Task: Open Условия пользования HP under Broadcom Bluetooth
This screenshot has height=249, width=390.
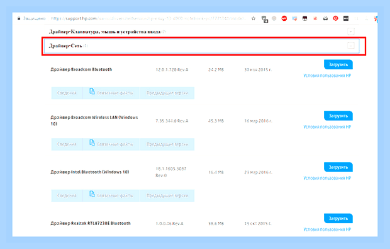Action: point(327,76)
